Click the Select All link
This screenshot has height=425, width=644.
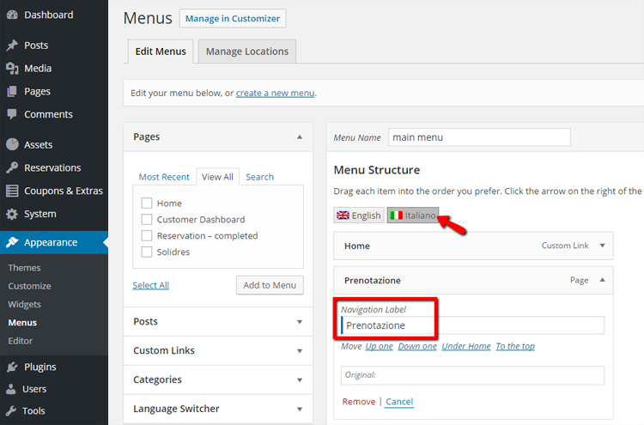[151, 285]
